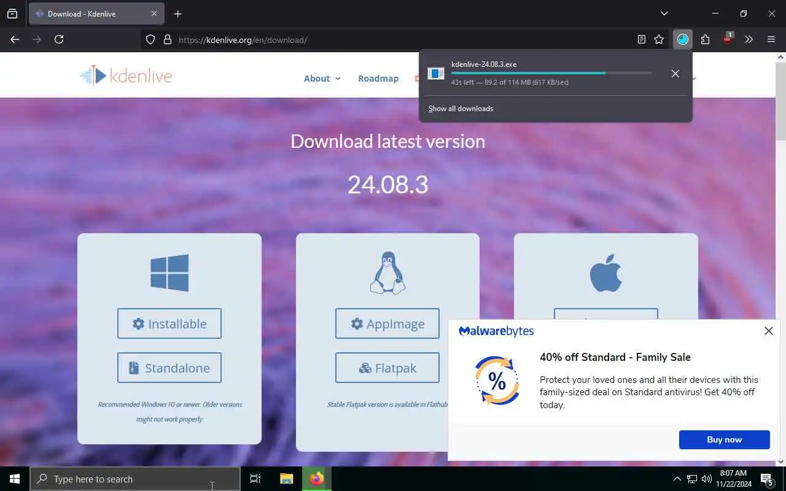Click the Linux Tux penguin icon

point(387,273)
